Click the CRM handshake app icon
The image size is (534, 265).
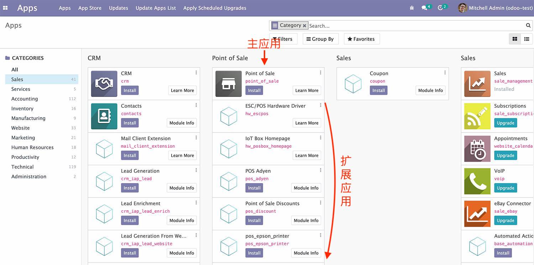click(104, 84)
